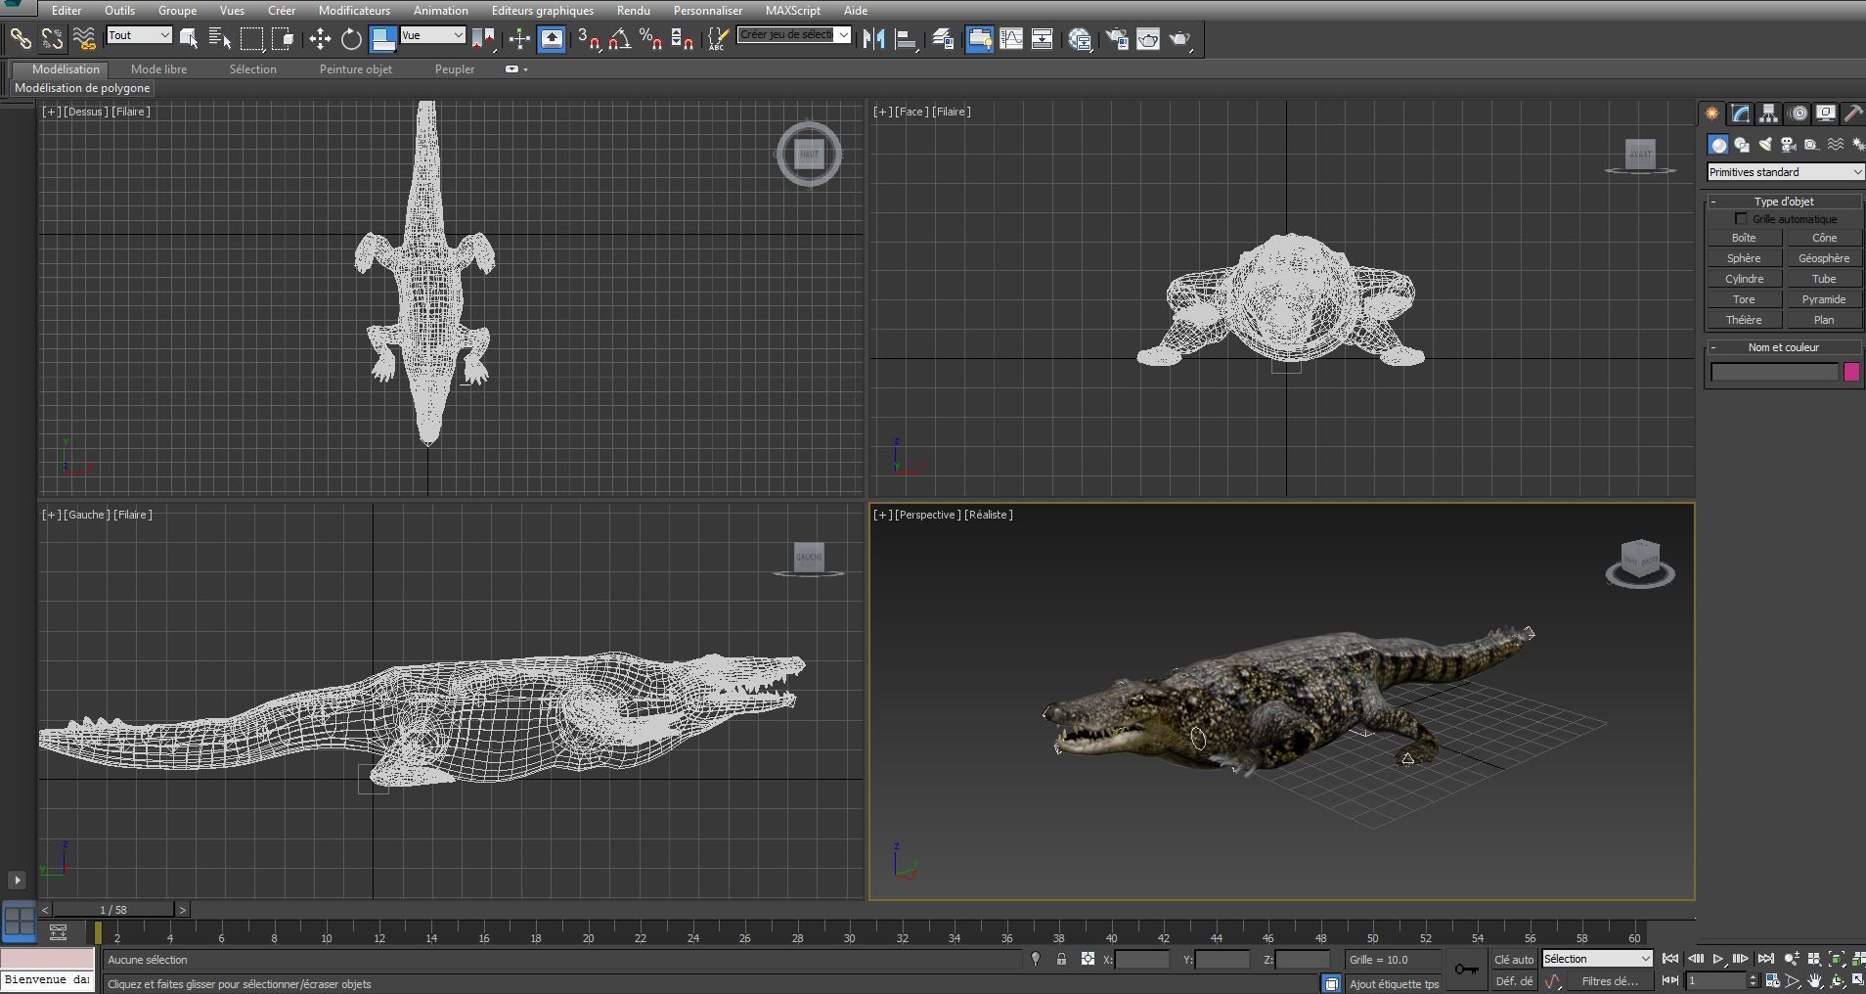Click the time slider showing 1 / 58
The image size is (1866, 994).
point(113,910)
